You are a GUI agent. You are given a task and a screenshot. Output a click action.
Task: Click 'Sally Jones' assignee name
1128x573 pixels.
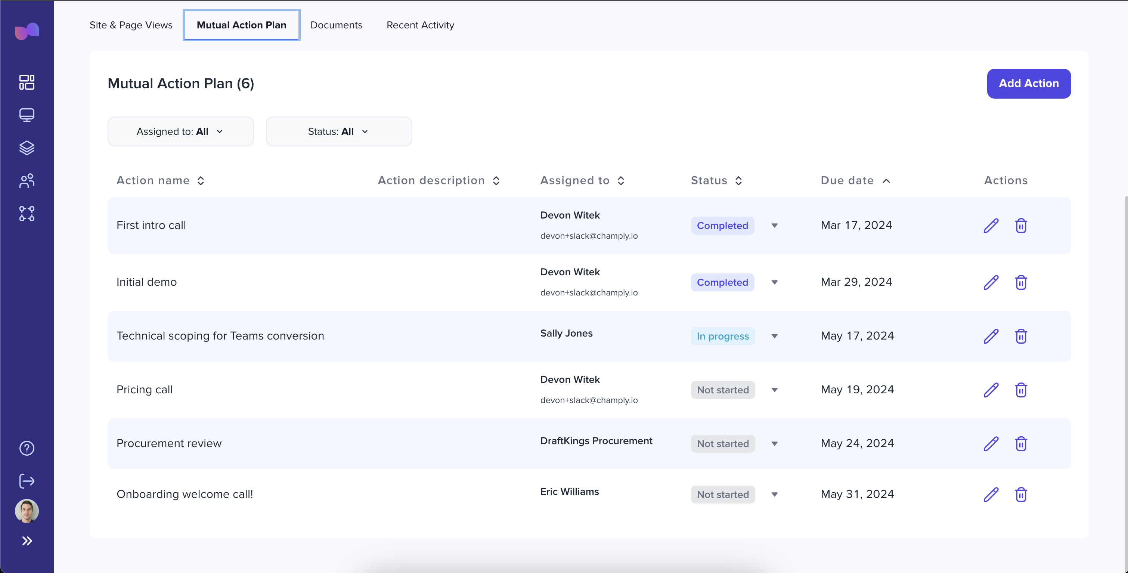[x=566, y=333]
